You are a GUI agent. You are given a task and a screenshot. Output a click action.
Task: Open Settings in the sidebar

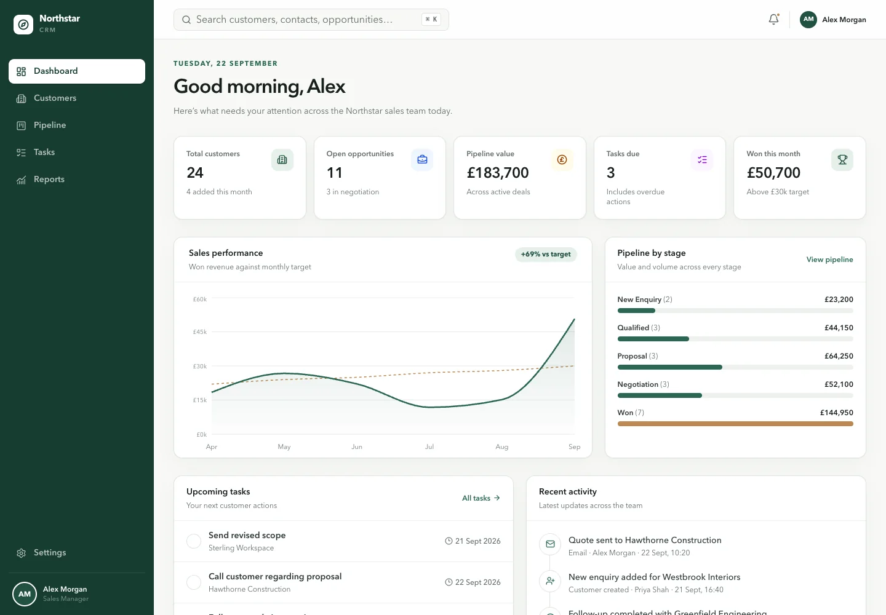pyautogui.click(x=77, y=553)
